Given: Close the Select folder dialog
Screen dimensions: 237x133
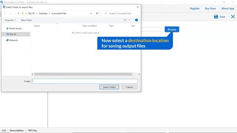Looking at the screenshot, I should point(137,7).
